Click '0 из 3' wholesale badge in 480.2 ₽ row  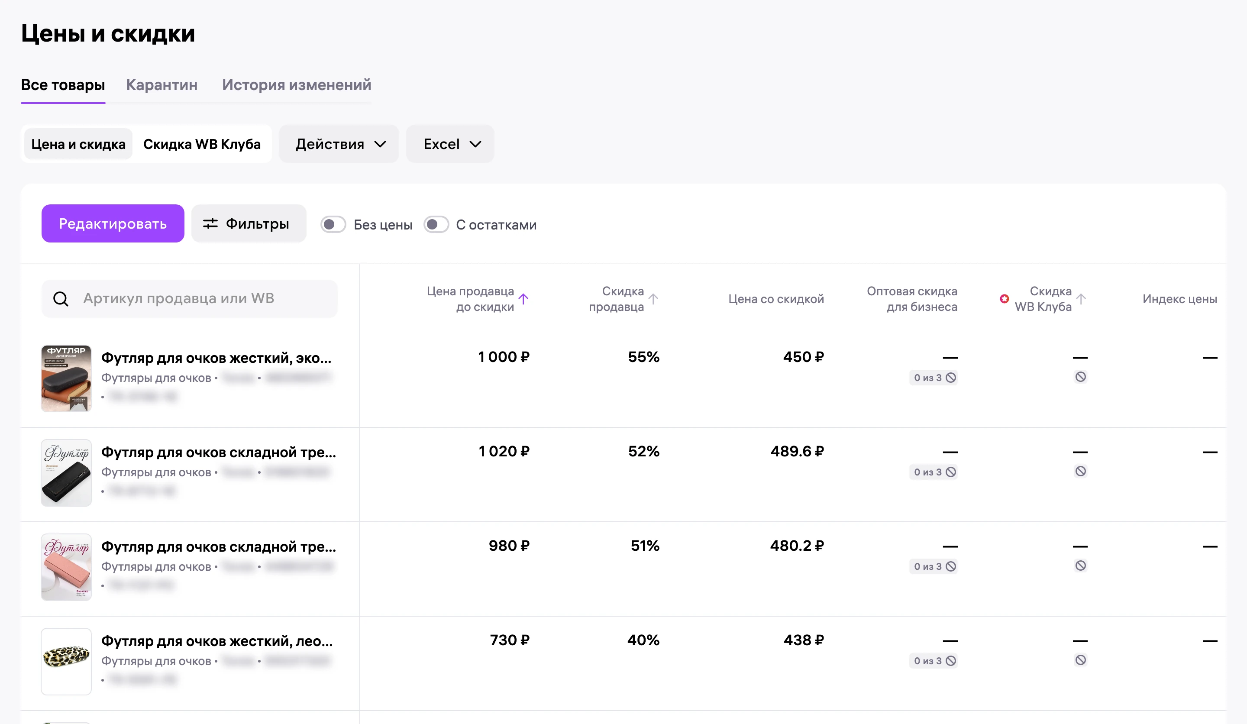coord(934,567)
